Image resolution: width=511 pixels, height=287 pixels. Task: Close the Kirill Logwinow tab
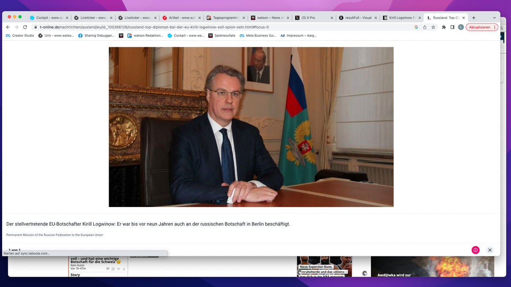click(421, 18)
